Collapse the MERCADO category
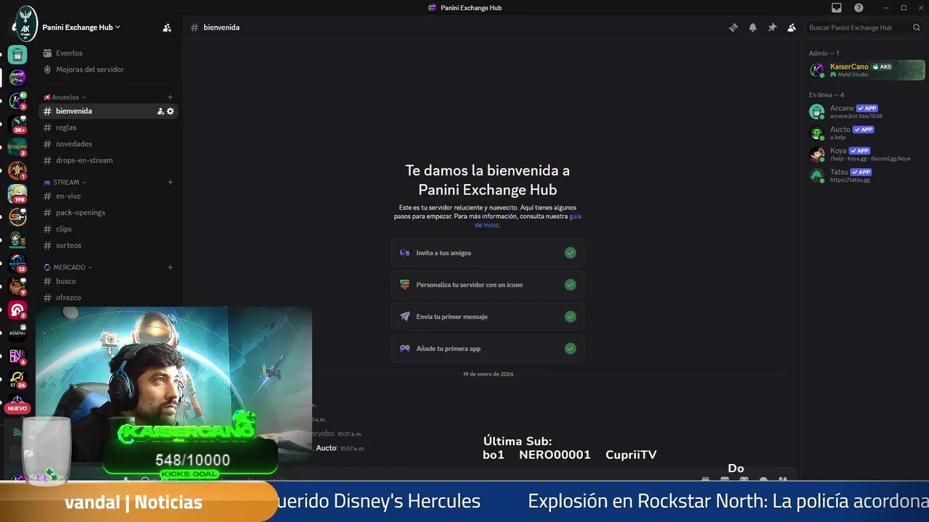This screenshot has width=929, height=522. click(68, 267)
